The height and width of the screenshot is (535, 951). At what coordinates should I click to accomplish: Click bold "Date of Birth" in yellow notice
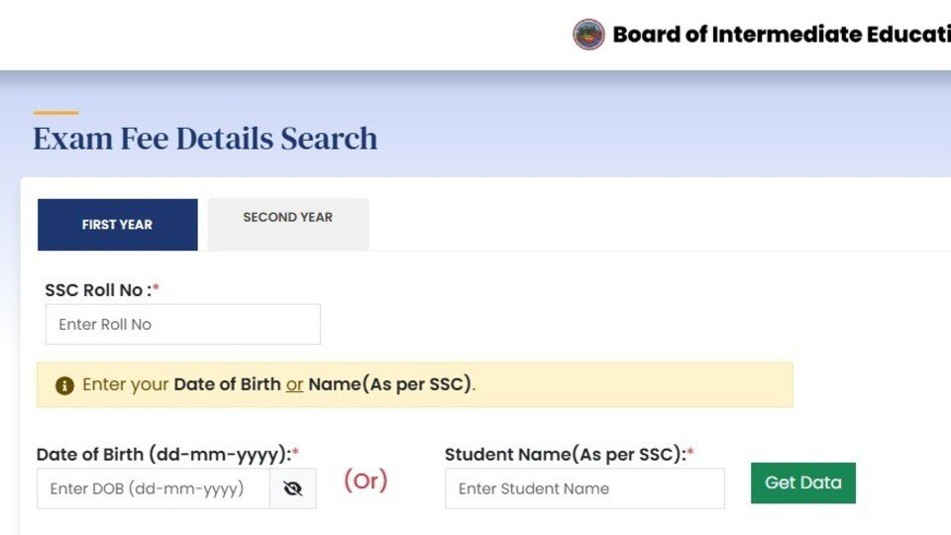pyautogui.click(x=228, y=384)
